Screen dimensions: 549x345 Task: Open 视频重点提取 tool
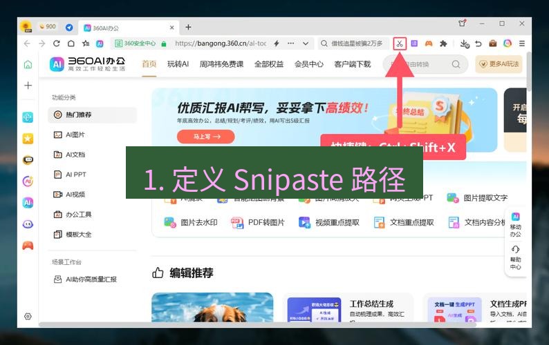tap(328, 222)
